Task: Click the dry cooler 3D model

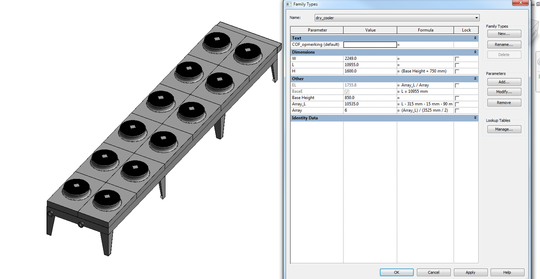Action: [164, 138]
